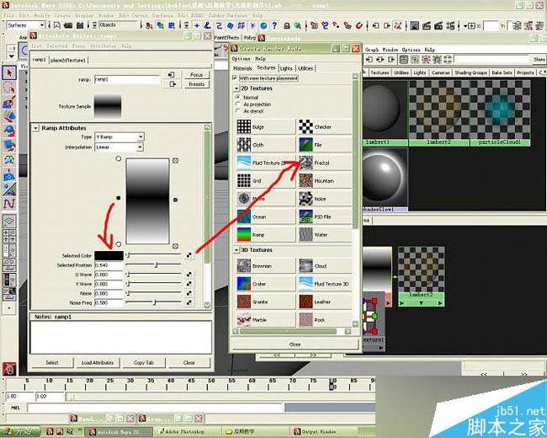This screenshot has height=438, width=547.
Task: Click map button for Noise Freq attribute
Action: 189,302
